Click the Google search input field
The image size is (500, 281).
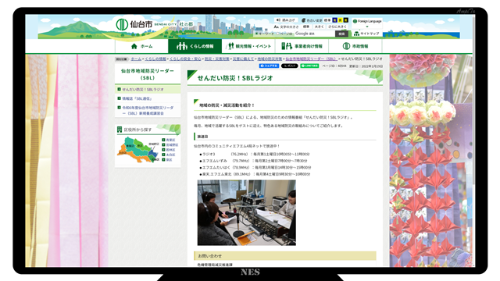[x=314, y=34]
